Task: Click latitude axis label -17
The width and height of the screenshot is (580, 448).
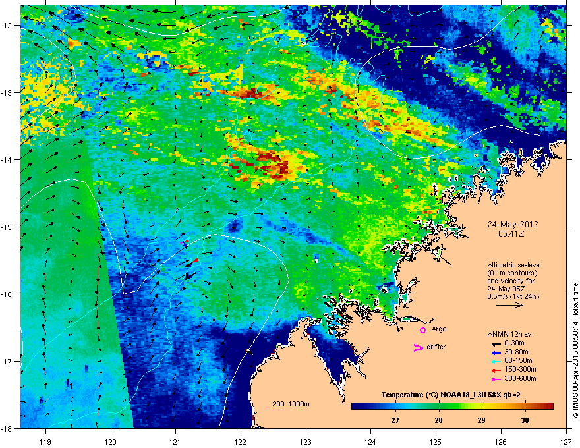Action: 7,361
